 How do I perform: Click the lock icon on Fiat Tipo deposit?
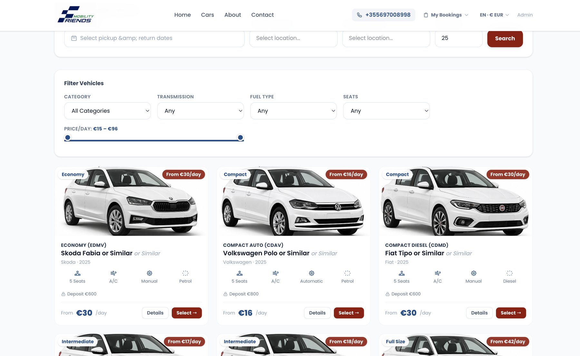[387, 294]
